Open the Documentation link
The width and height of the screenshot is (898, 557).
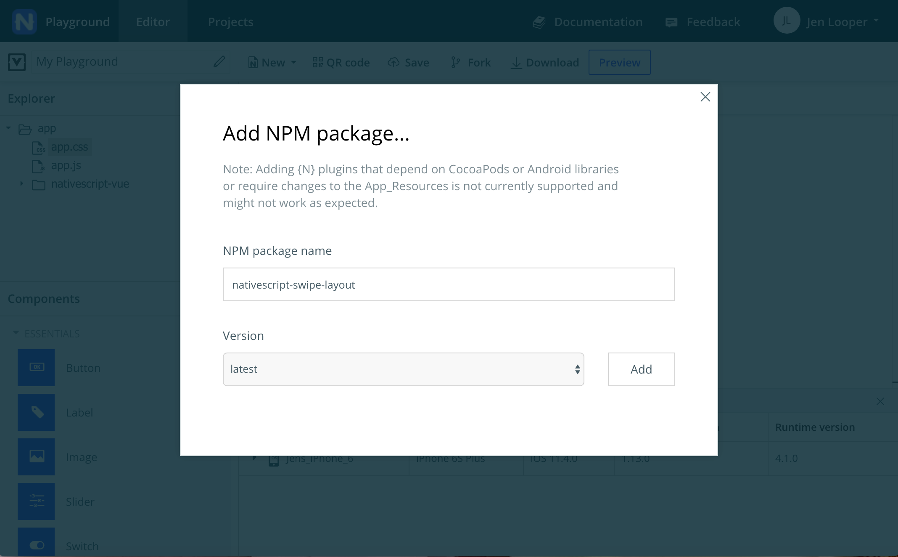pyautogui.click(x=598, y=21)
